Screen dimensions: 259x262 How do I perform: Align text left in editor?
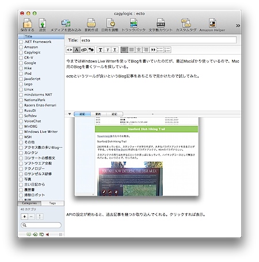tap(124, 50)
